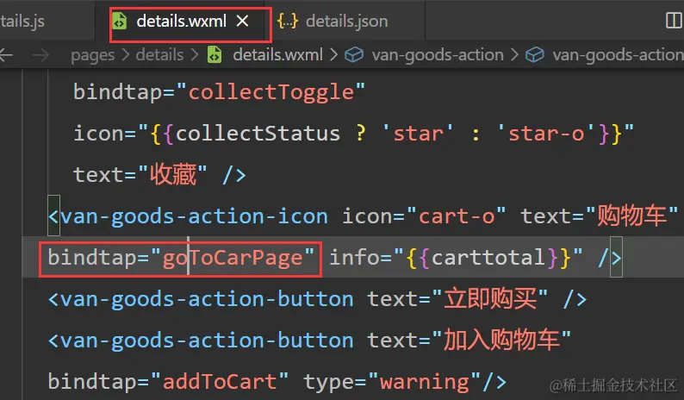Click the 购物车 text value
The image size is (684, 400).
(631, 216)
